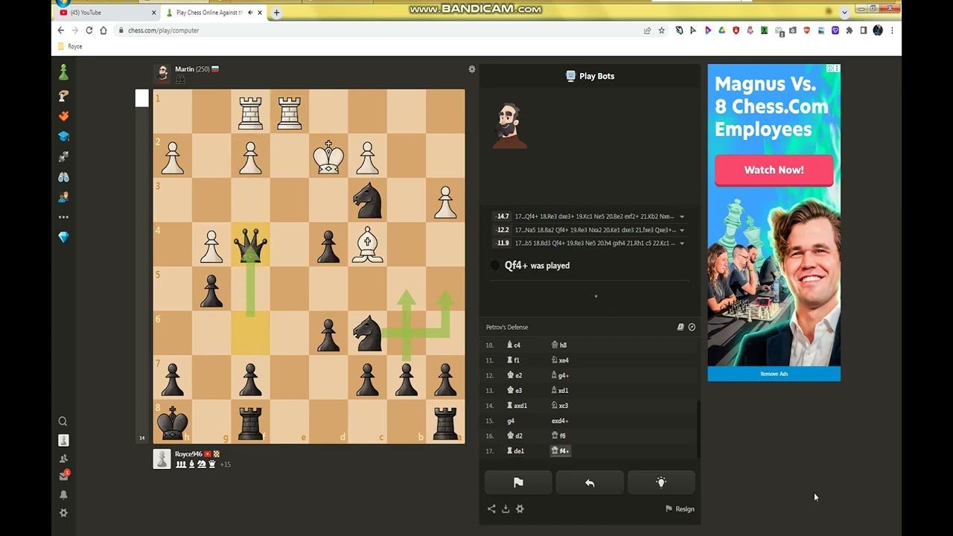Open the sidebar notifications bell
This screenshot has width=953, height=536.
tap(63, 495)
